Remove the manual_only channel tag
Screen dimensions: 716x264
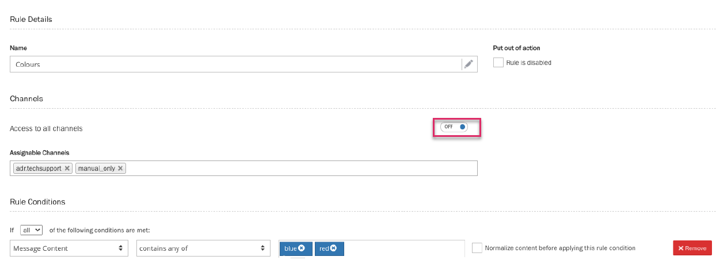click(120, 169)
